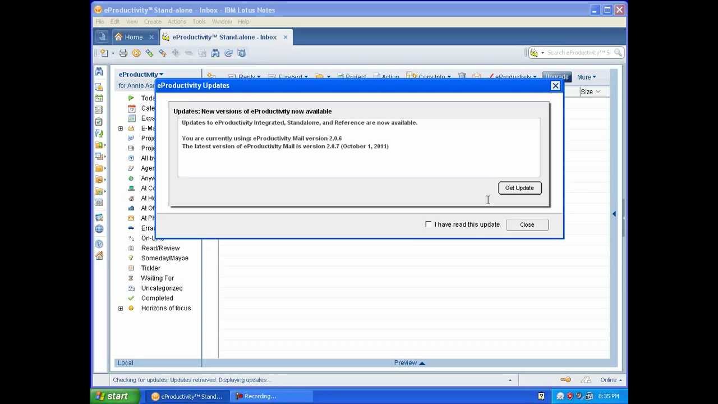Select Tickler in the navigator
718x404 pixels.
[x=151, y=268]
